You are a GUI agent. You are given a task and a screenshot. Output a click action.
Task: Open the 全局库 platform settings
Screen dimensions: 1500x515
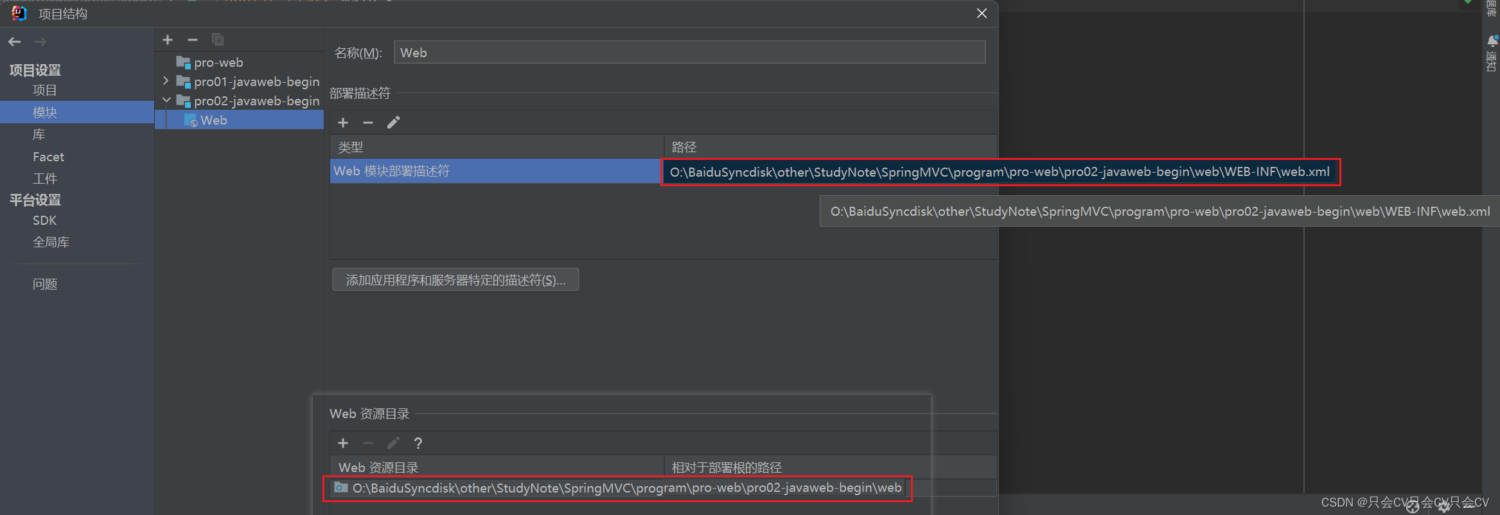51,242
